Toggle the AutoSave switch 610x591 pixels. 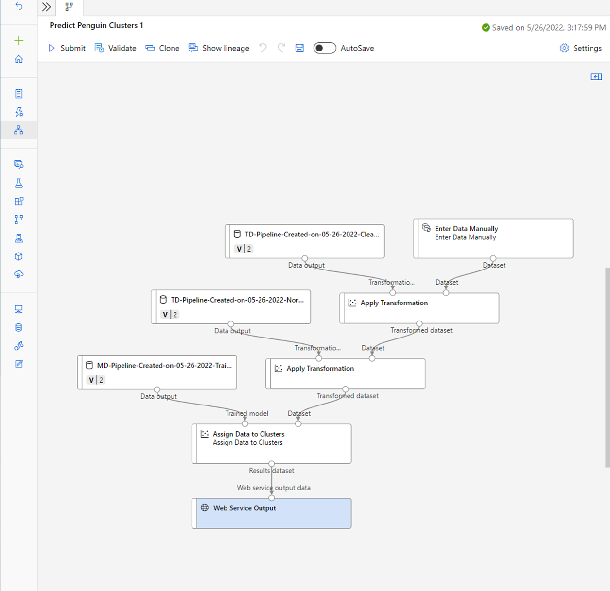[x=325, y=48]
